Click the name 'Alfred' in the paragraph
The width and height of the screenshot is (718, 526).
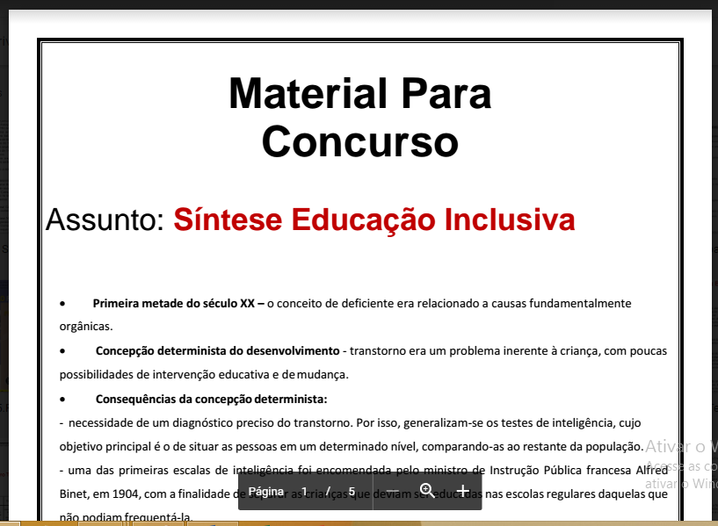click(651, 470)
